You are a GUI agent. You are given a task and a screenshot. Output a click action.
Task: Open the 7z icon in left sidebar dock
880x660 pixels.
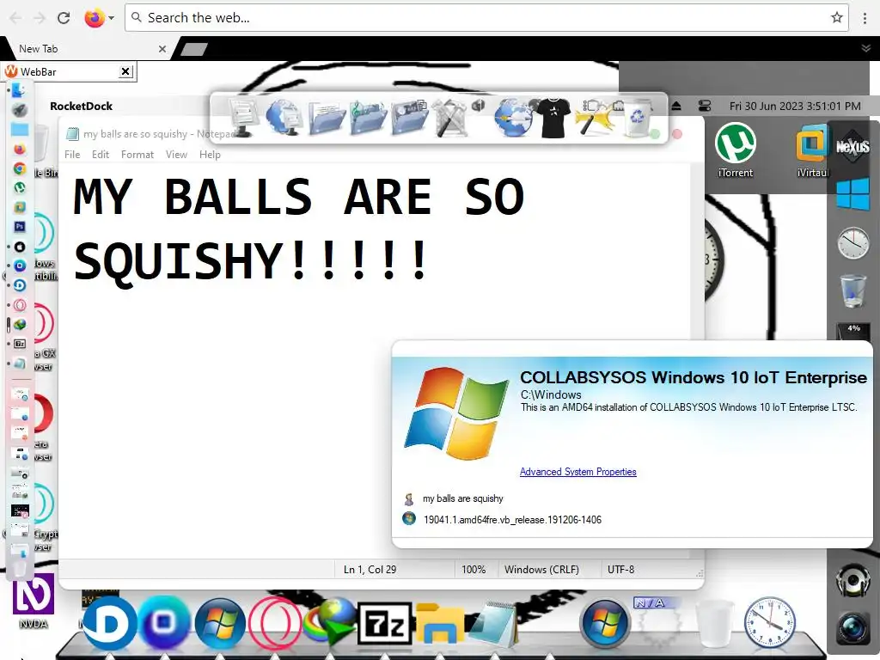(19, 344)
